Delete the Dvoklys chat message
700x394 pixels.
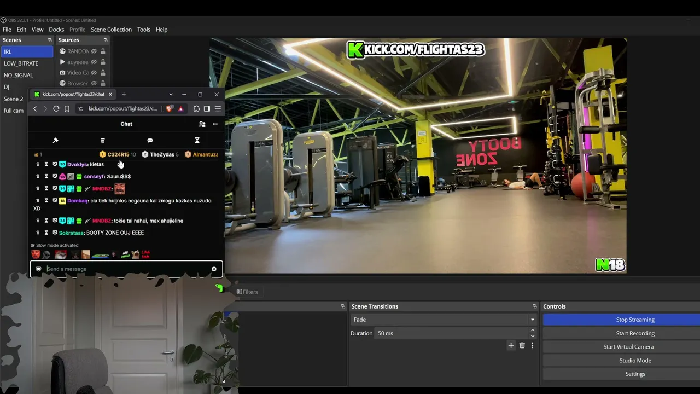(x=38, y=164)
